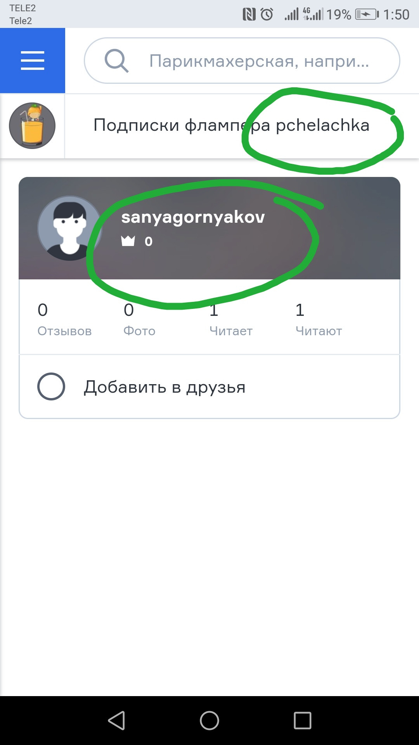This screenshot has width=419, height=745.
Task: Open sanyagornyakov's default avatar
Action: [x=70, y=228]
